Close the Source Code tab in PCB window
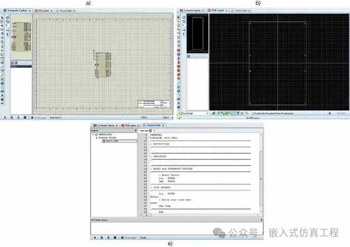This screenshot has height=247, width=350. pos(249,11)
